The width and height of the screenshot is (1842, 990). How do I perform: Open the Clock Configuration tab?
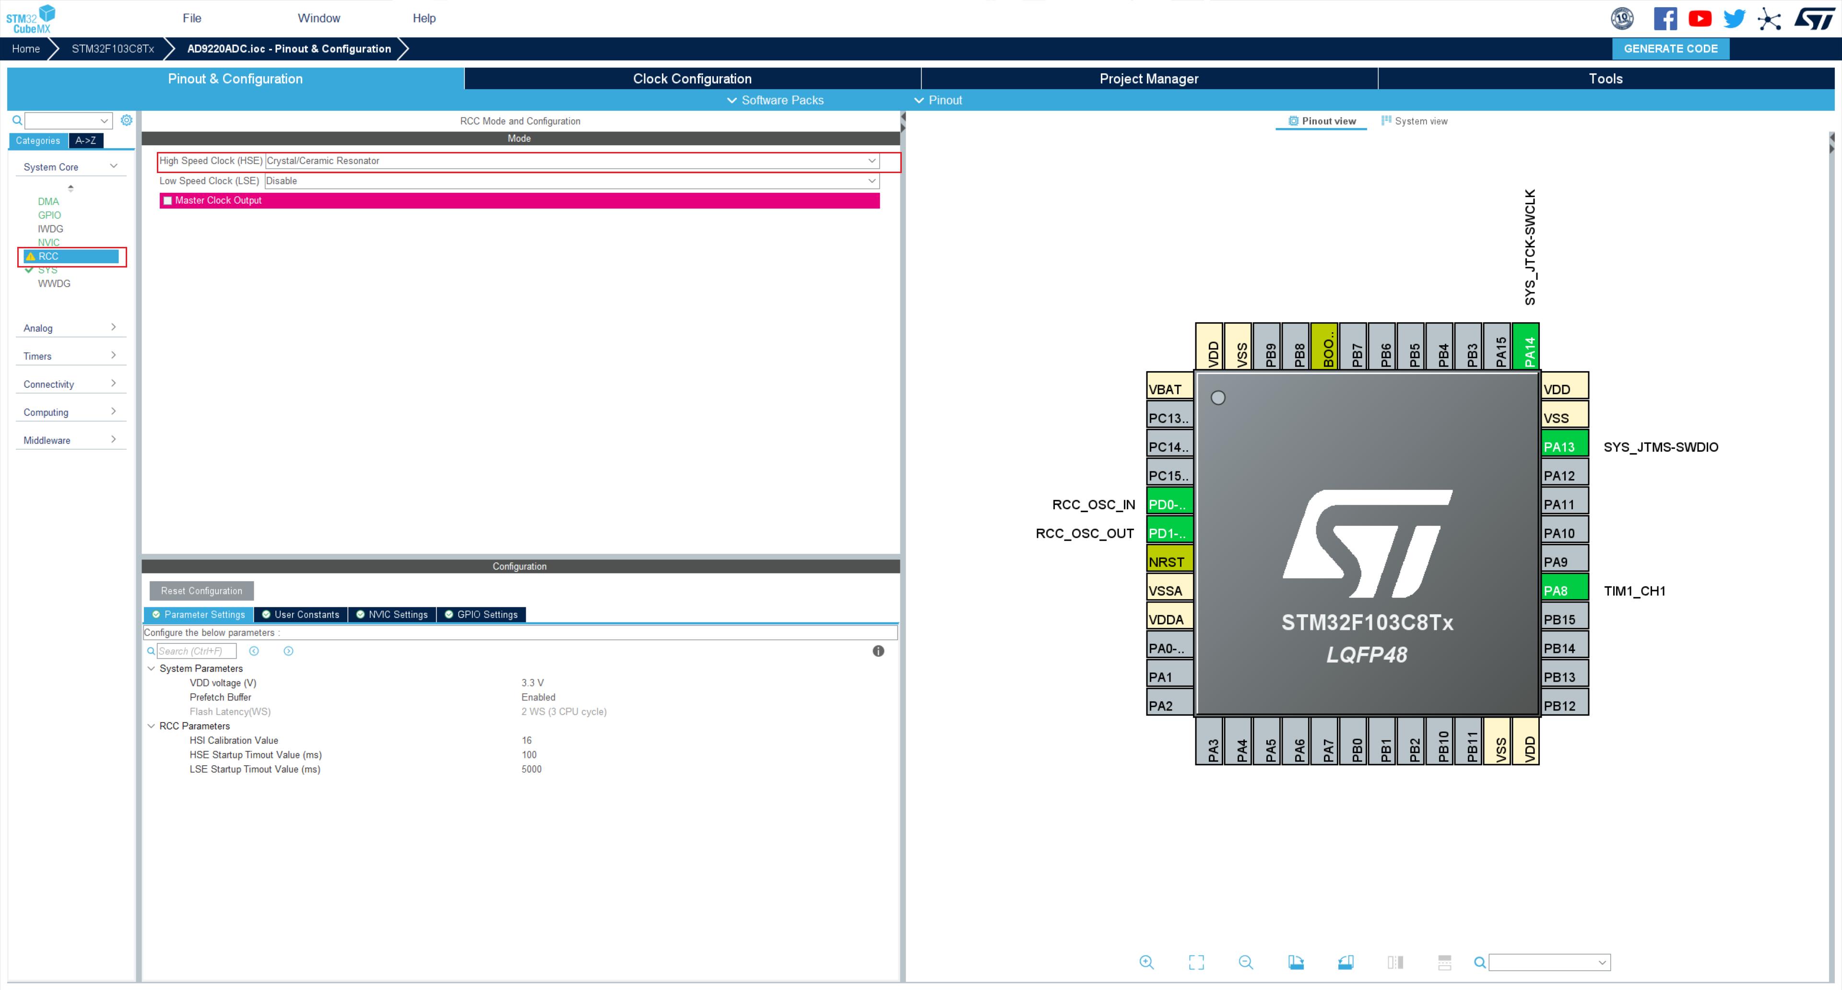pyautogui.click(x=691, y=79)
